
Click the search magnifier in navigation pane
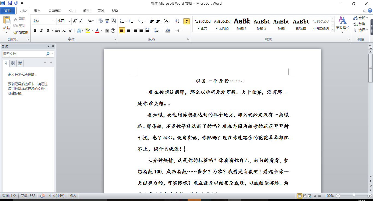tap(48, 54)
